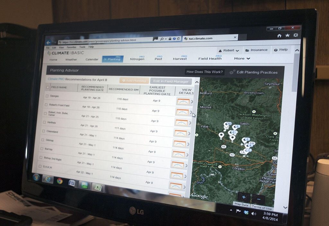
Task: Check the Herthels field checkbox
Action: coord(44,122)
